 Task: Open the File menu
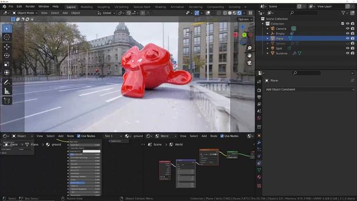point(11,7)
